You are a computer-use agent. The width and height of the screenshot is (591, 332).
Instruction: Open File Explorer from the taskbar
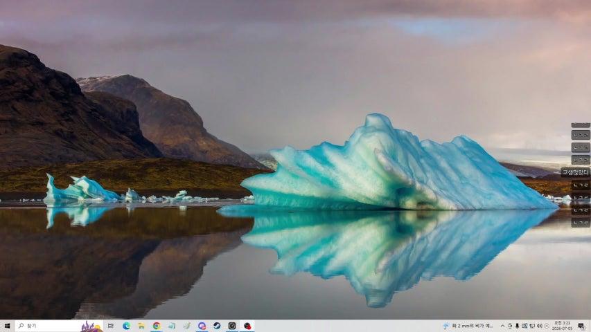(141, 326)
